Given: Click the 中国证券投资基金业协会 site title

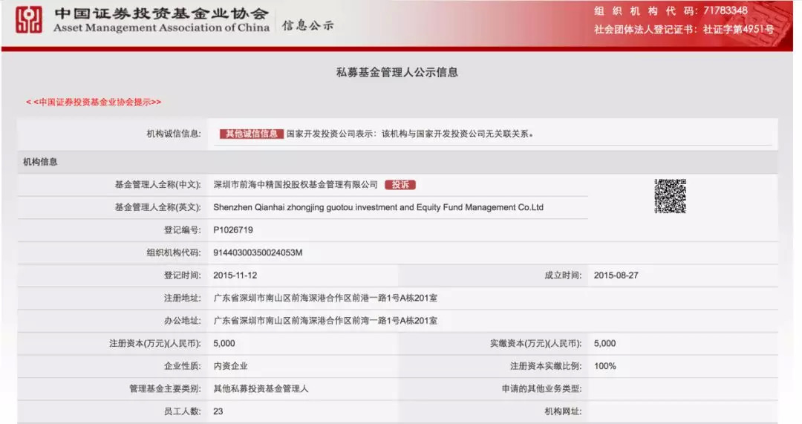Looking at the screenshot, I should coord(161,13).
